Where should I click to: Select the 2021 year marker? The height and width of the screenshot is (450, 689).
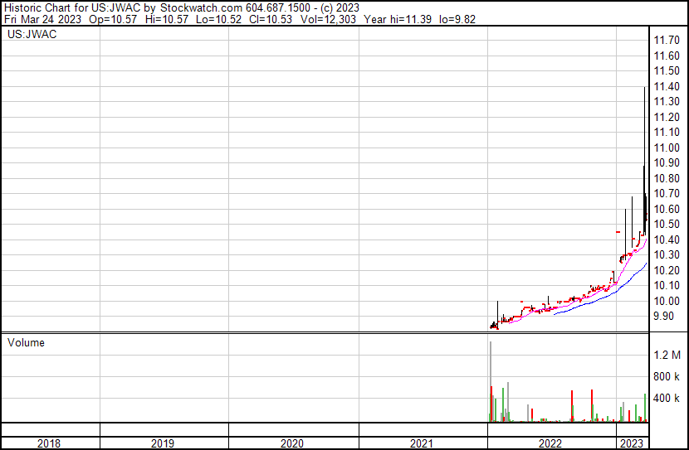click(x=422, y=443)
